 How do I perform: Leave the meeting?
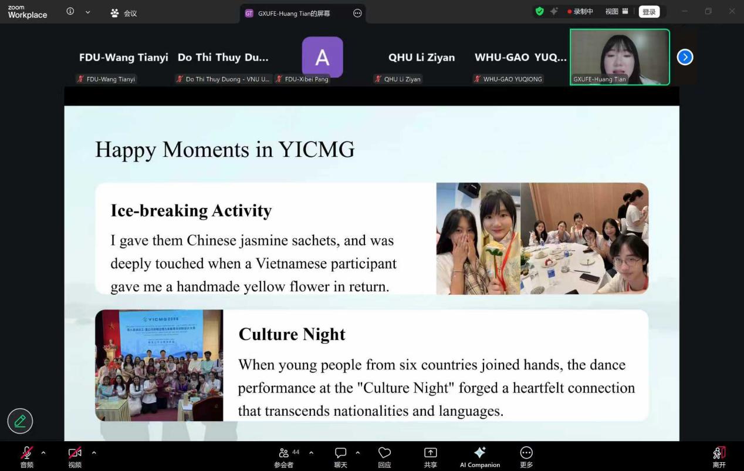pyautogui.click(x=719, y=456)
